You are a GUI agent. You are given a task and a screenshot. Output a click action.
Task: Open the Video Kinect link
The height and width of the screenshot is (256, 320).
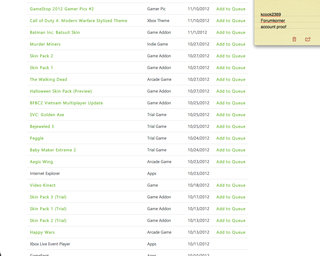[x=43, y=185]
